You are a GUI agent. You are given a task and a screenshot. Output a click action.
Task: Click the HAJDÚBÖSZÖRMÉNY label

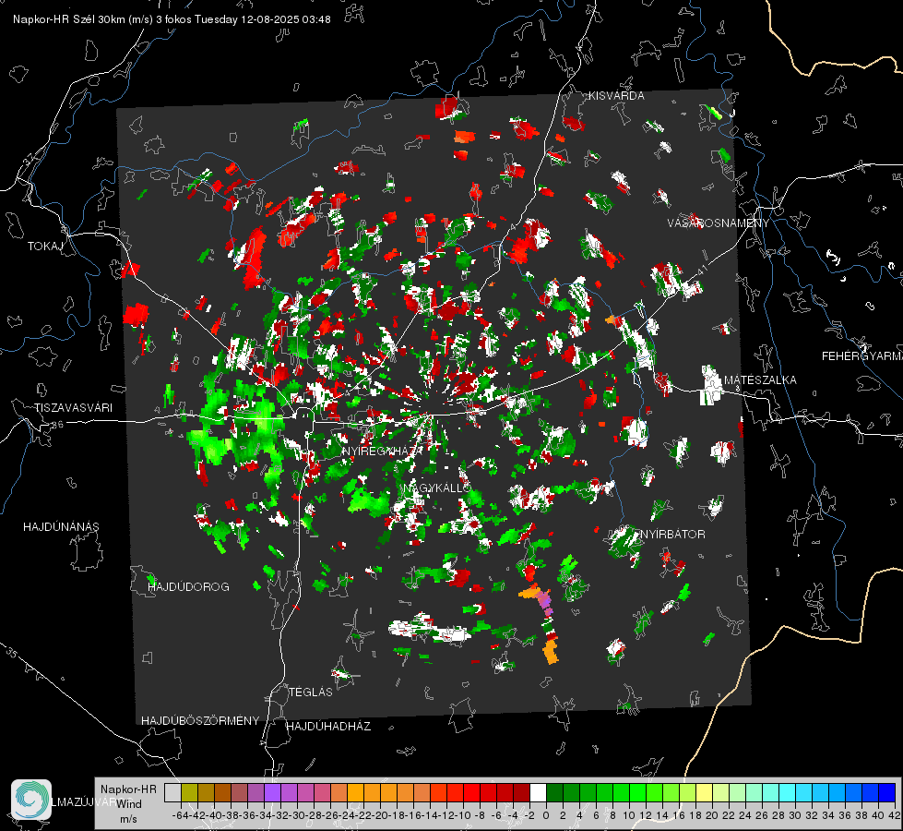[200, 721]
